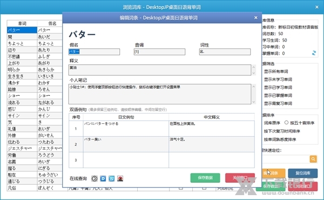The width and height of the screenshot is (324, 200).
Task: Select the 显示所有单词 filter option
Action: pos(276,71)
